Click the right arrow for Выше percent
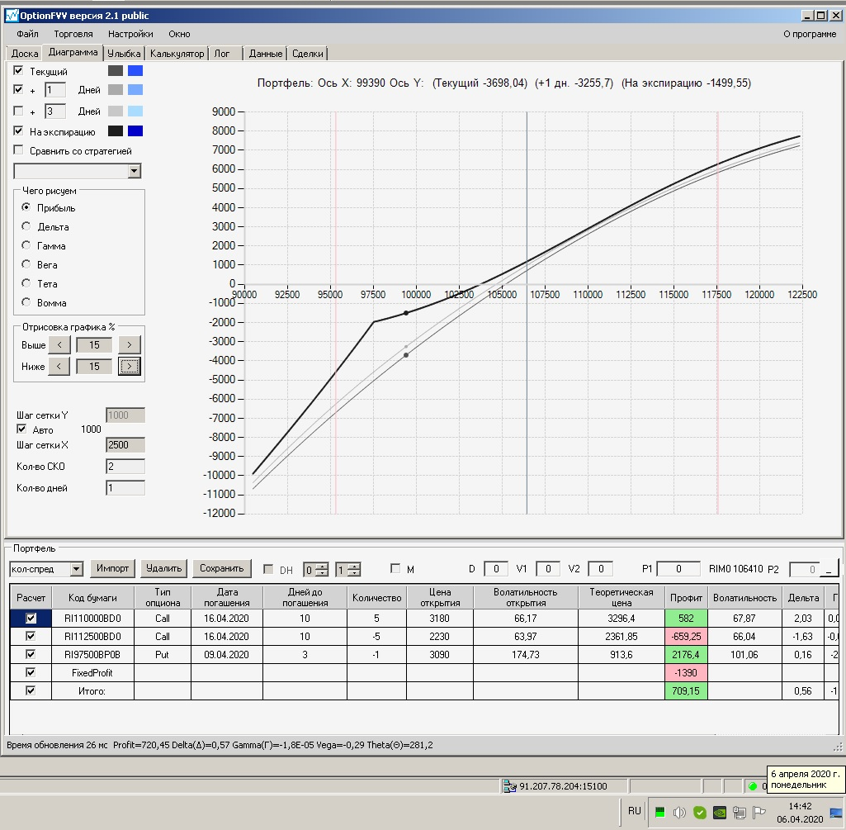The width and height of the screenshot is (846, 830). (129, 344)
